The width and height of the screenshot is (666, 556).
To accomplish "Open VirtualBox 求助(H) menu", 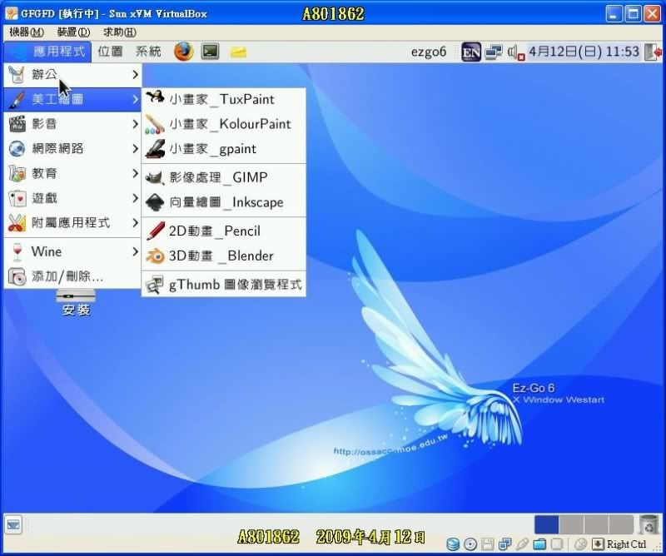I will coord(120,32).
